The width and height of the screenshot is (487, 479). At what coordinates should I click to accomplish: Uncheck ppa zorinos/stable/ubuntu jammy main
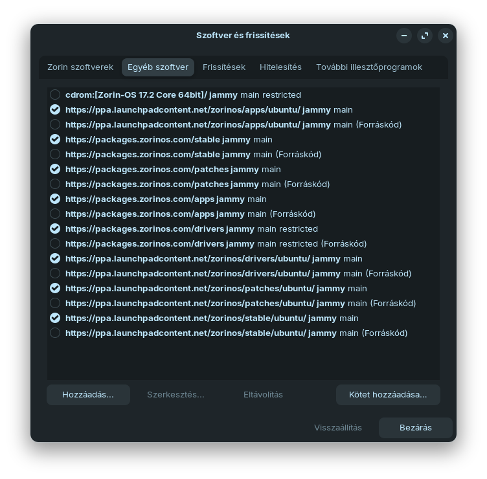pos(55,318)
